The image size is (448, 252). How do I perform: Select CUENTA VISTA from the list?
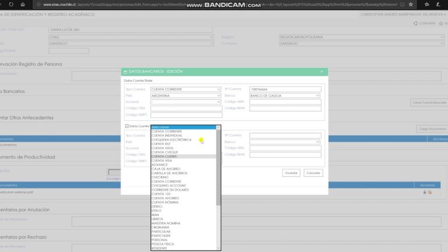183,148
